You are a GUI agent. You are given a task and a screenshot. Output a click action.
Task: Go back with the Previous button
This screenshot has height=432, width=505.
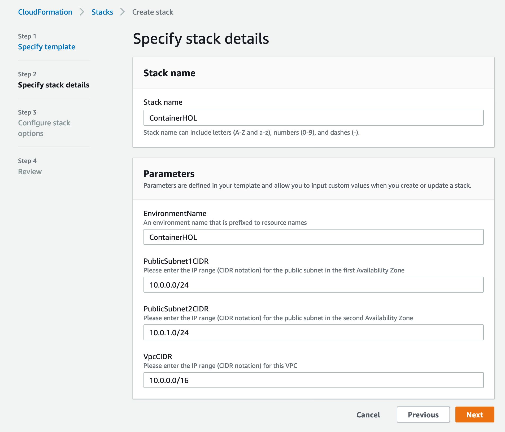coord(423,415)
